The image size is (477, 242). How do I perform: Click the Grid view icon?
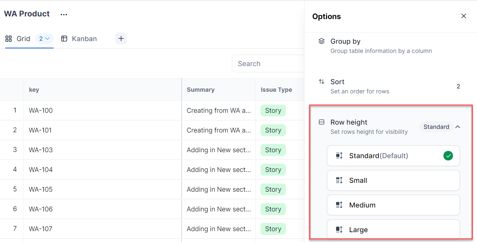point(9,39)
